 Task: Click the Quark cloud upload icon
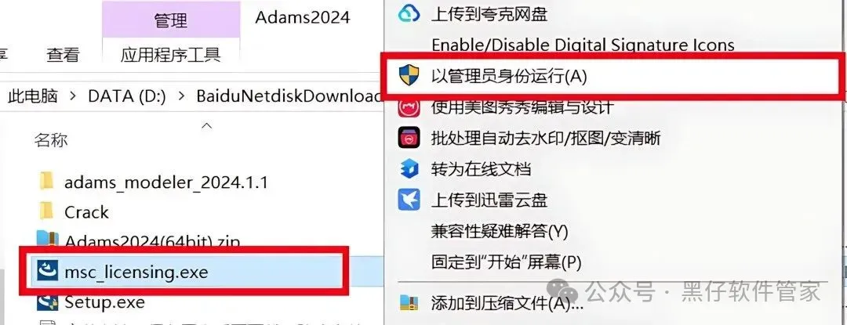coord(409,13)
